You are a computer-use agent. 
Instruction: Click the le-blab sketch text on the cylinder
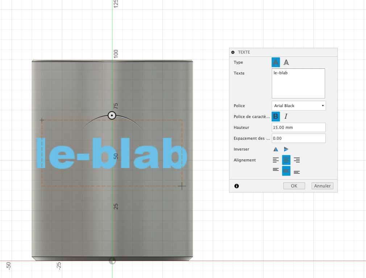click(x=112, y=153)
